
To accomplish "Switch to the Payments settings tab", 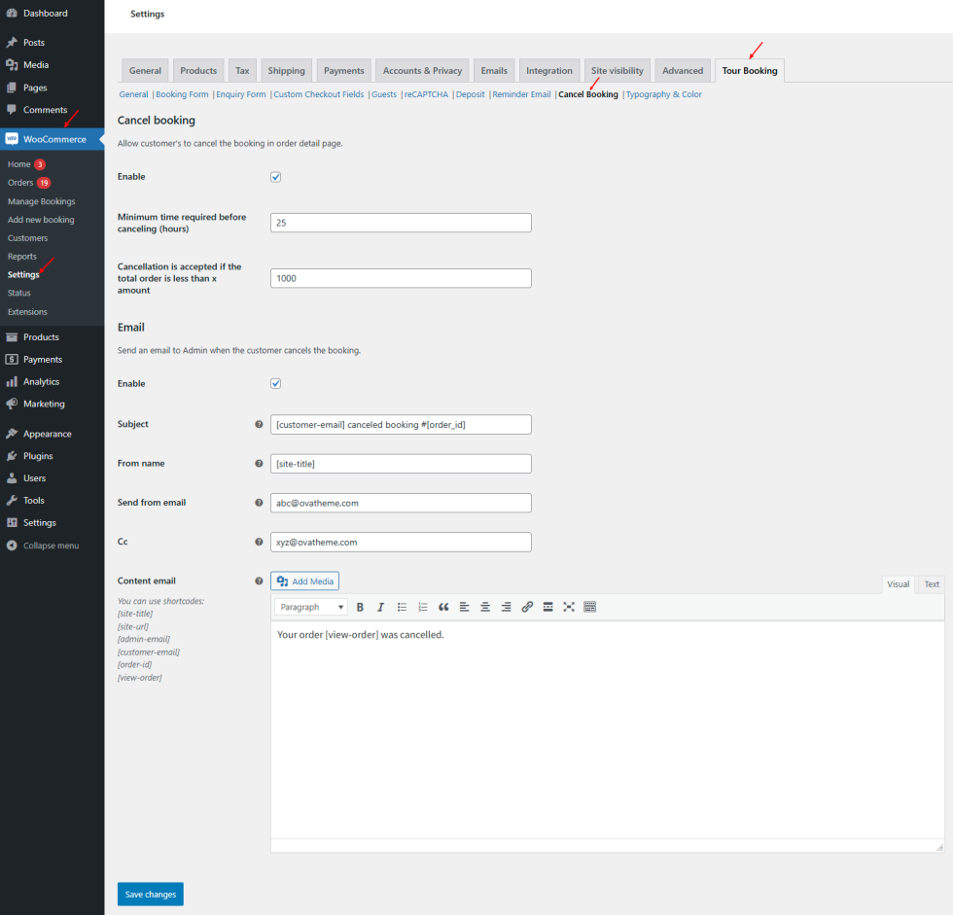I will [343, 71].
